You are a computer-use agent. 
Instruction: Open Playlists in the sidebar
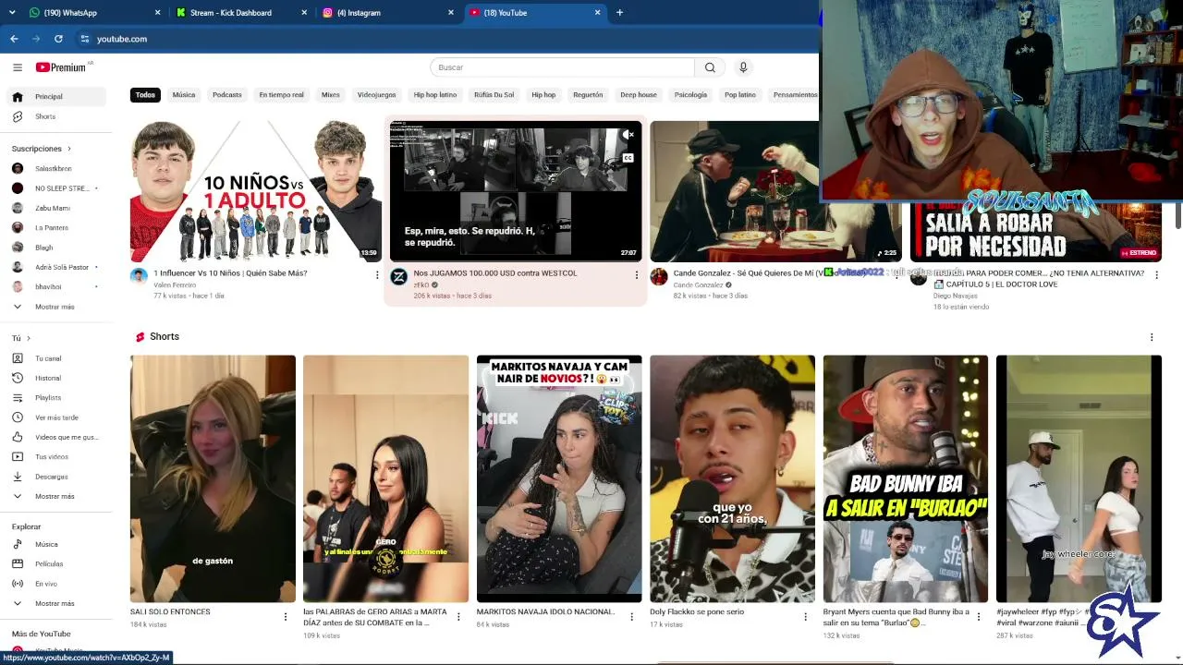coord(56,398)
